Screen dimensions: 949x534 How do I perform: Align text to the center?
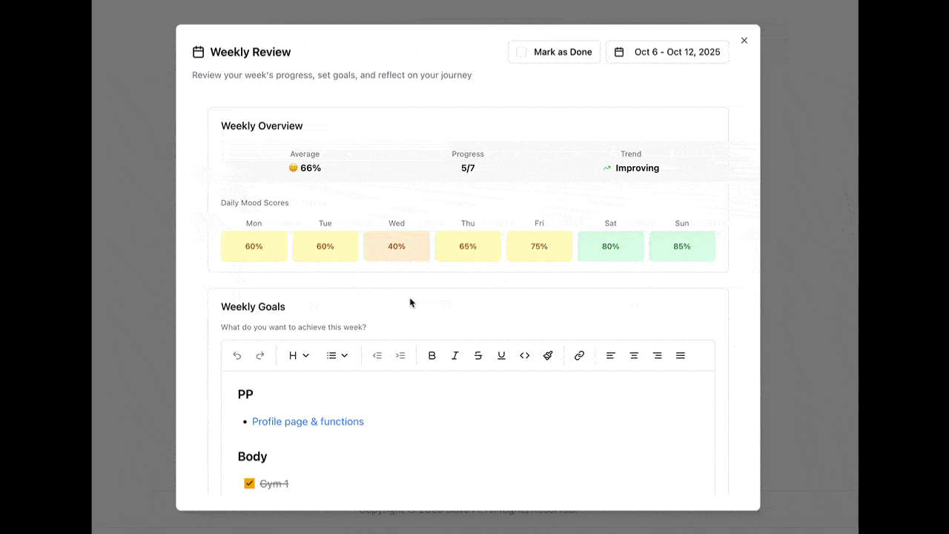click(634, 355)
